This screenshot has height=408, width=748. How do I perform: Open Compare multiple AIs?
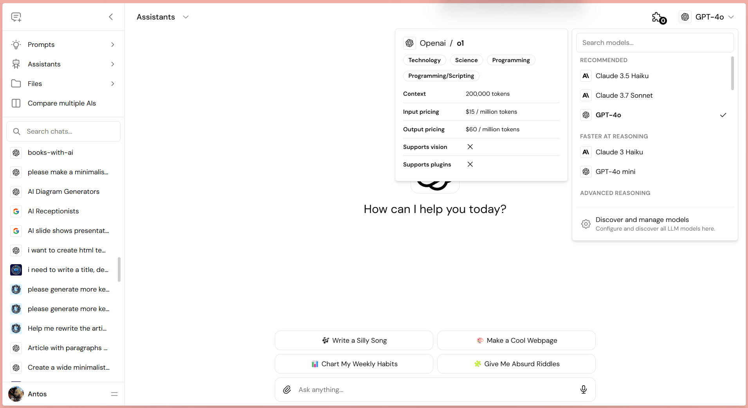tap(63, 103)
